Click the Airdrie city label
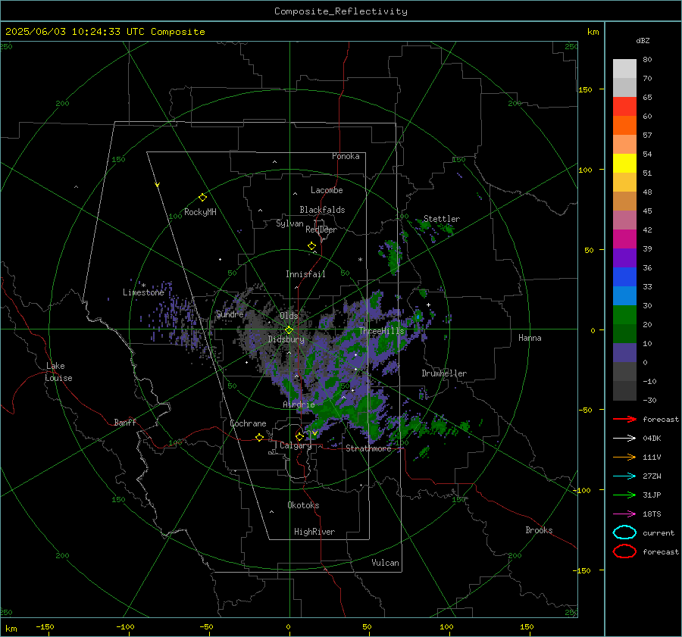Screen dimensions: 682x637 coord(299,404)
